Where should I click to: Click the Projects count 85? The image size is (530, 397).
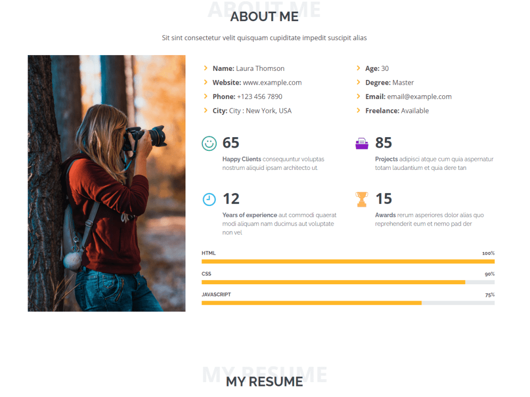point(384,143)
